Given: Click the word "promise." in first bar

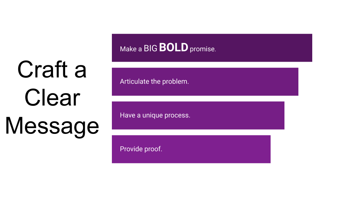Looking at the screenshot, I should click(203, 49).
